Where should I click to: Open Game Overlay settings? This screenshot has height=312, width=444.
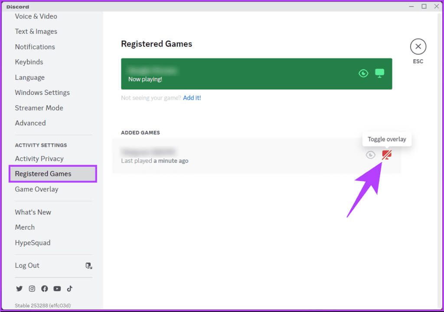point(36,189)
